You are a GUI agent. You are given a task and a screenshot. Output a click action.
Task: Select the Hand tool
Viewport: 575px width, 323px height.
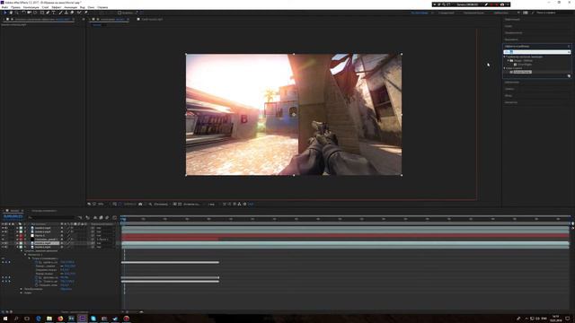(x=11, y=13)
